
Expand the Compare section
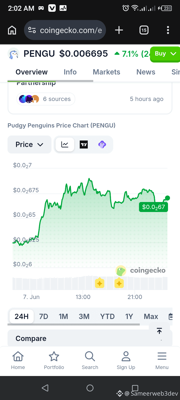click(x=90, y=338)
